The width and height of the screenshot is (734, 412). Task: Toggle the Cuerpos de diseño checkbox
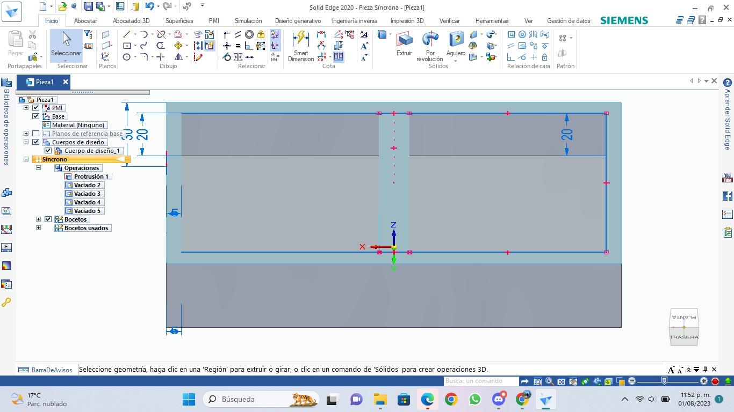coord(36,142)
